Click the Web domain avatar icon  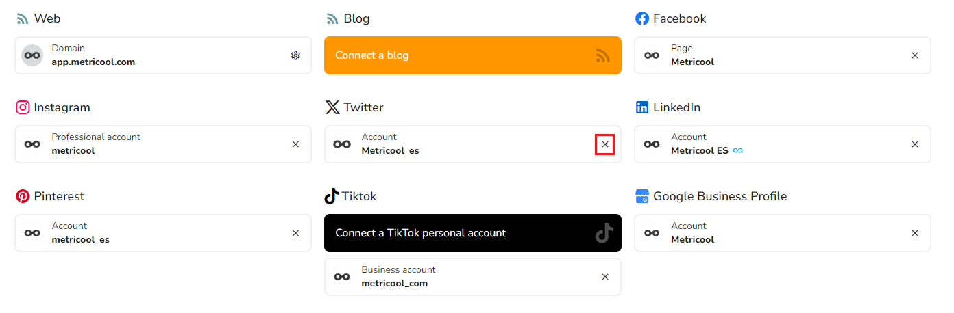click(x=32, y=55)
